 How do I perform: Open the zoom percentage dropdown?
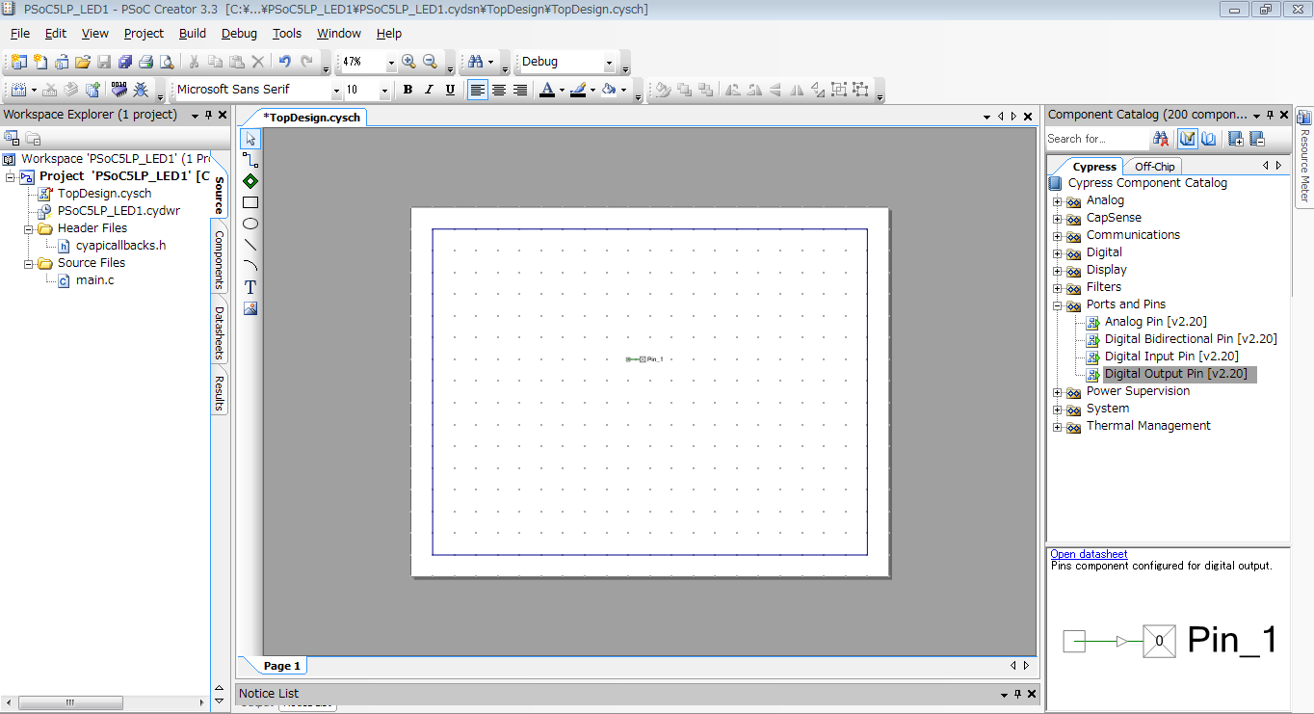391,63
